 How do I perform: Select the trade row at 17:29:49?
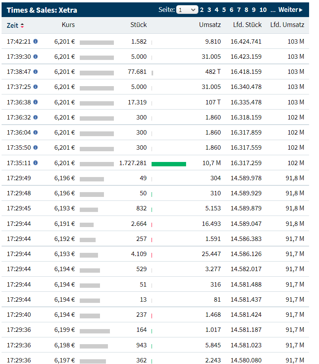(x=159, y=178)
